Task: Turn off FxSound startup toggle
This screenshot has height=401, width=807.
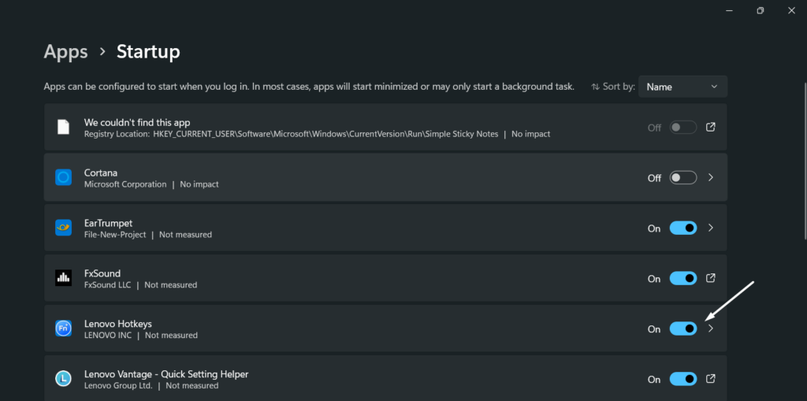Action: (683, 278)
